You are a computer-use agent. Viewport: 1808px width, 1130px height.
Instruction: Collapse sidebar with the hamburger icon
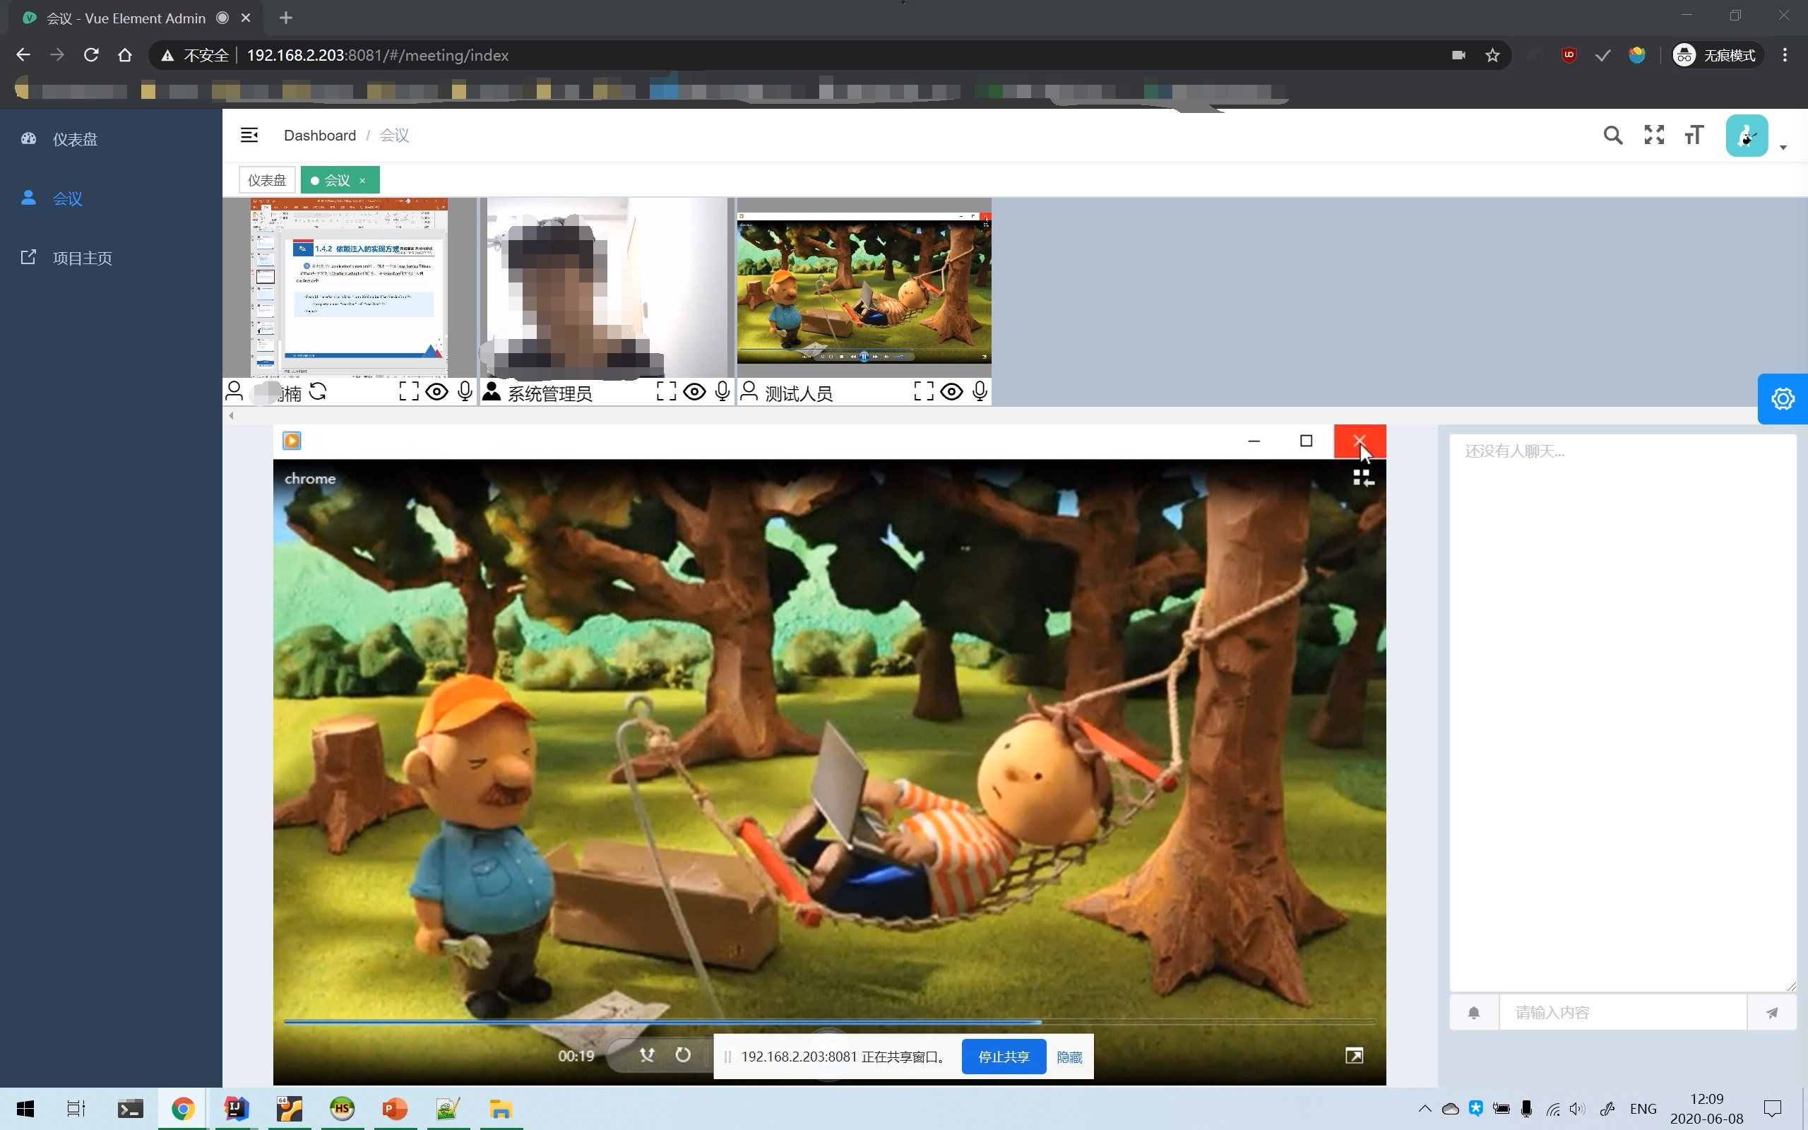tap(249, 136)
